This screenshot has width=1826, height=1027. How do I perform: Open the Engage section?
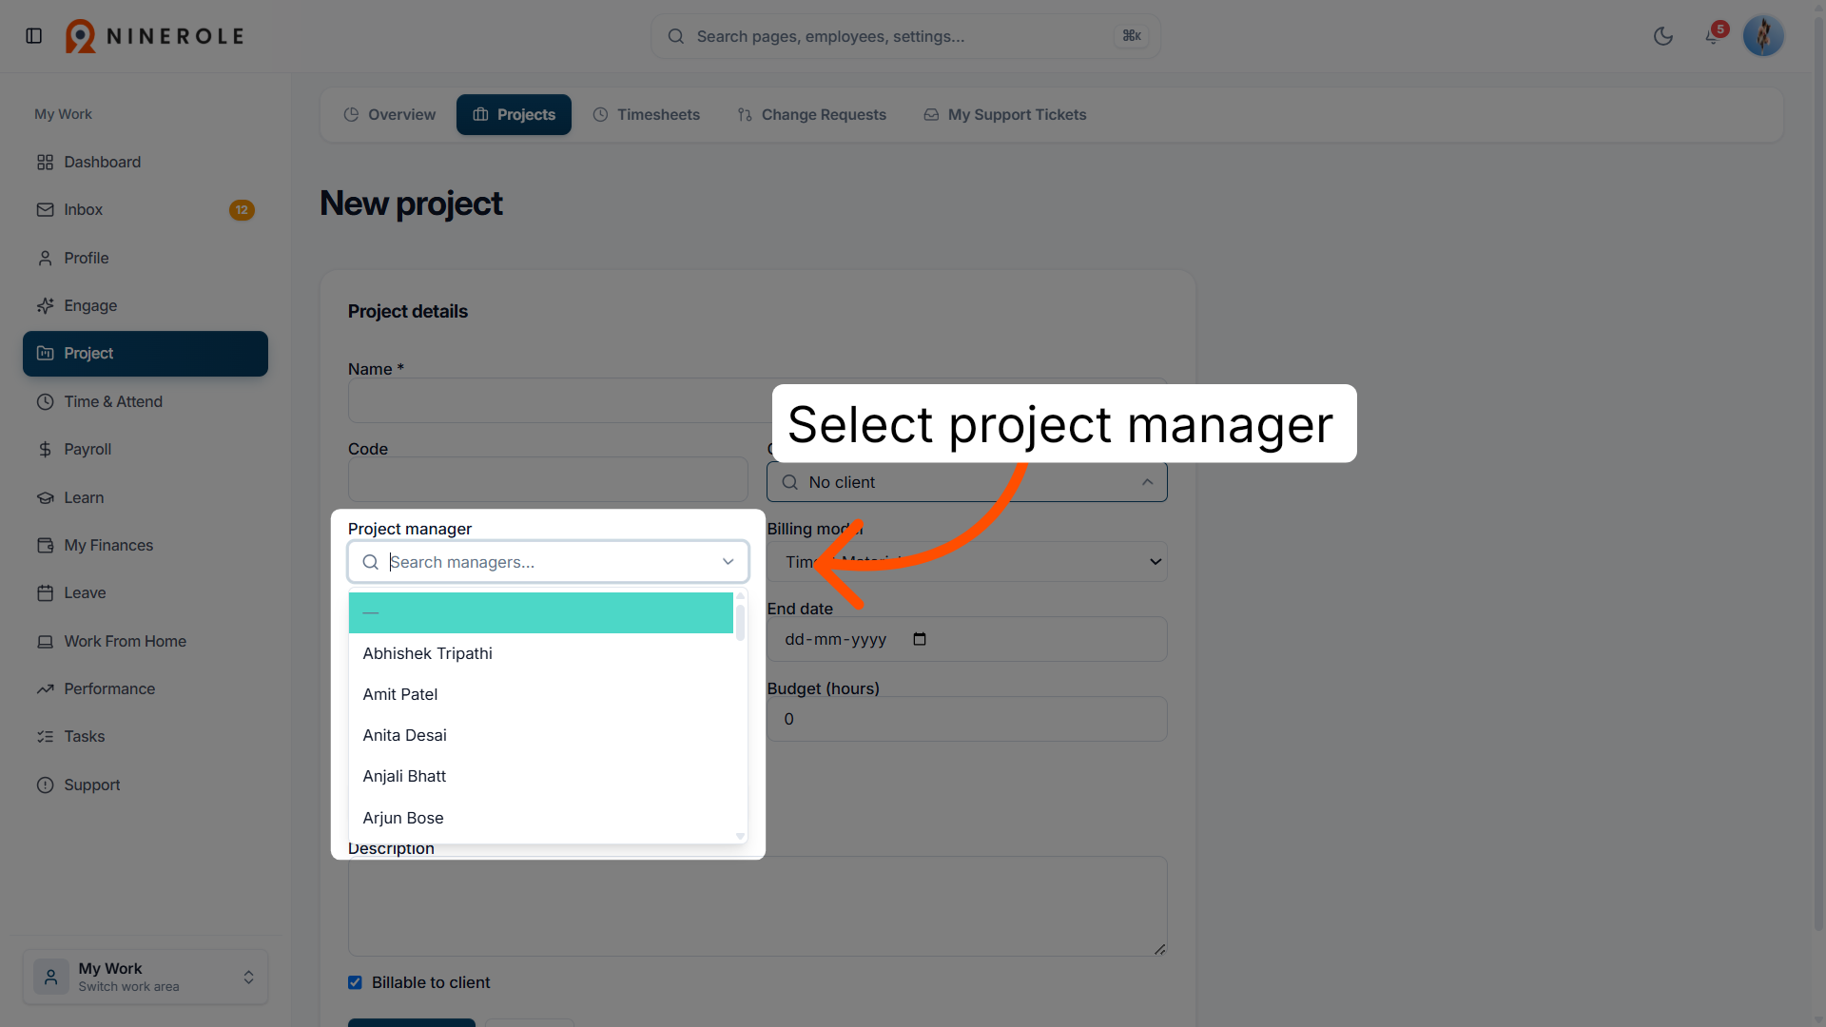[146, 306]
